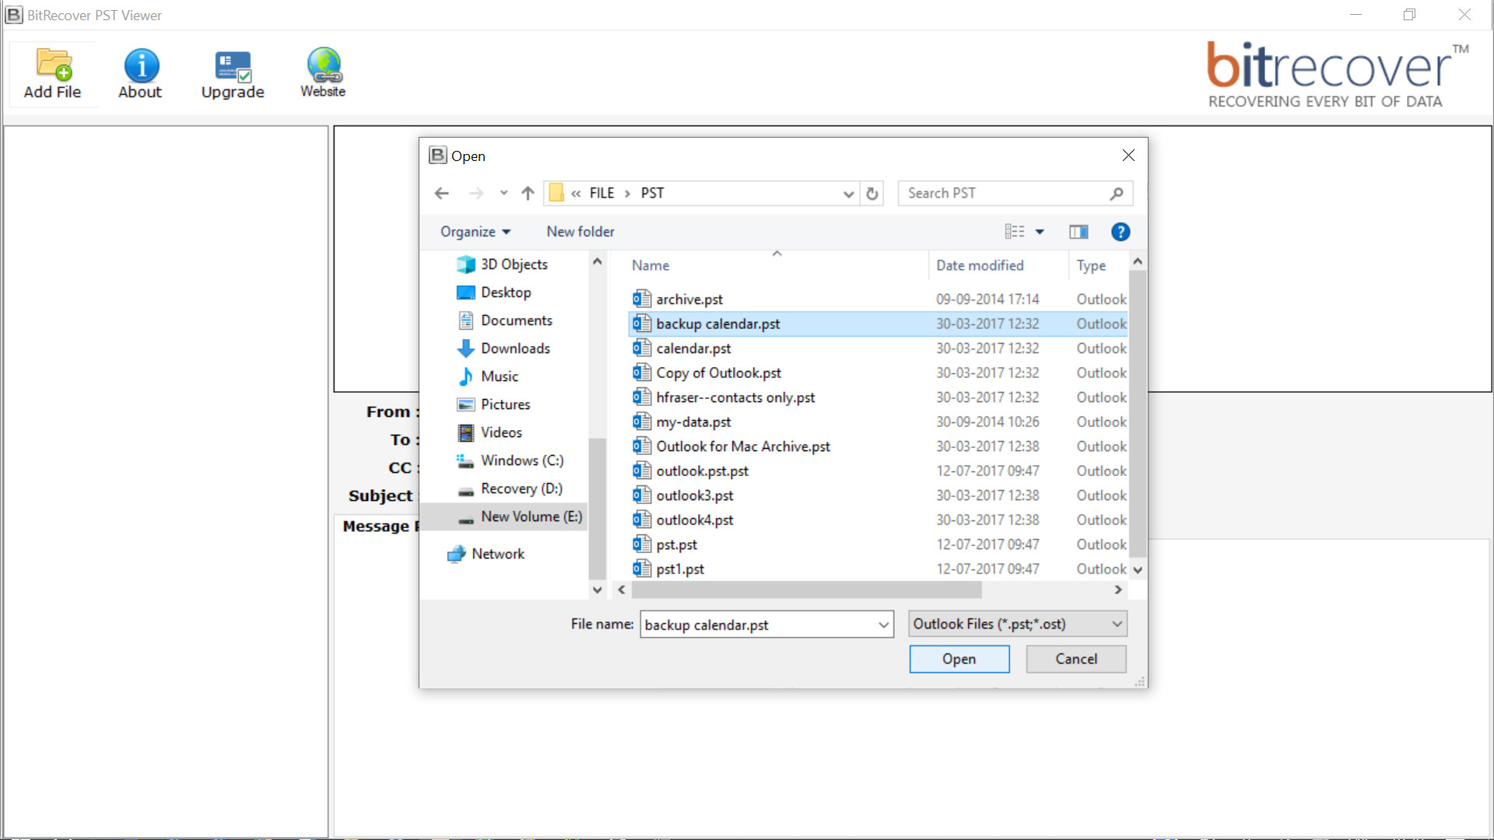Click the Upgrade toolbar icon

click(233, 74)
